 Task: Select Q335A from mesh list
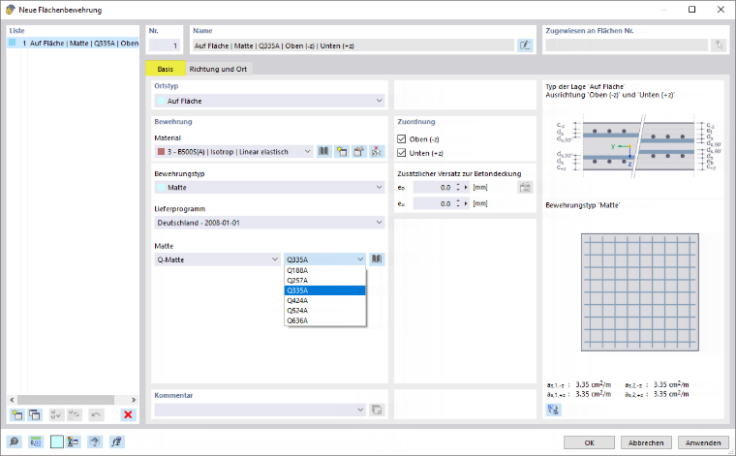(x=324, y=290)
